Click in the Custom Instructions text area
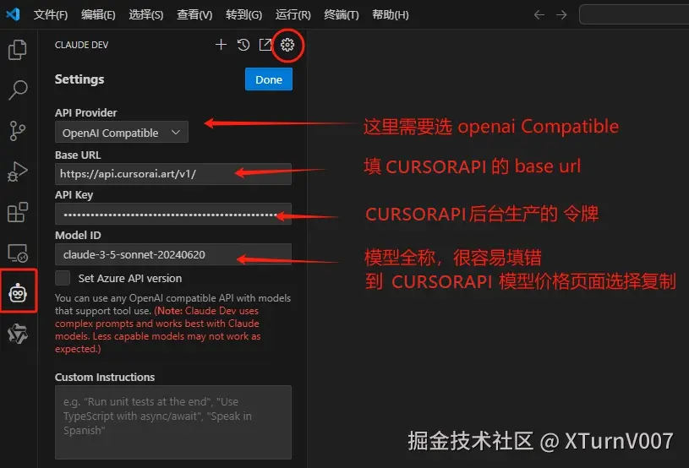 (x=173, y=422)
